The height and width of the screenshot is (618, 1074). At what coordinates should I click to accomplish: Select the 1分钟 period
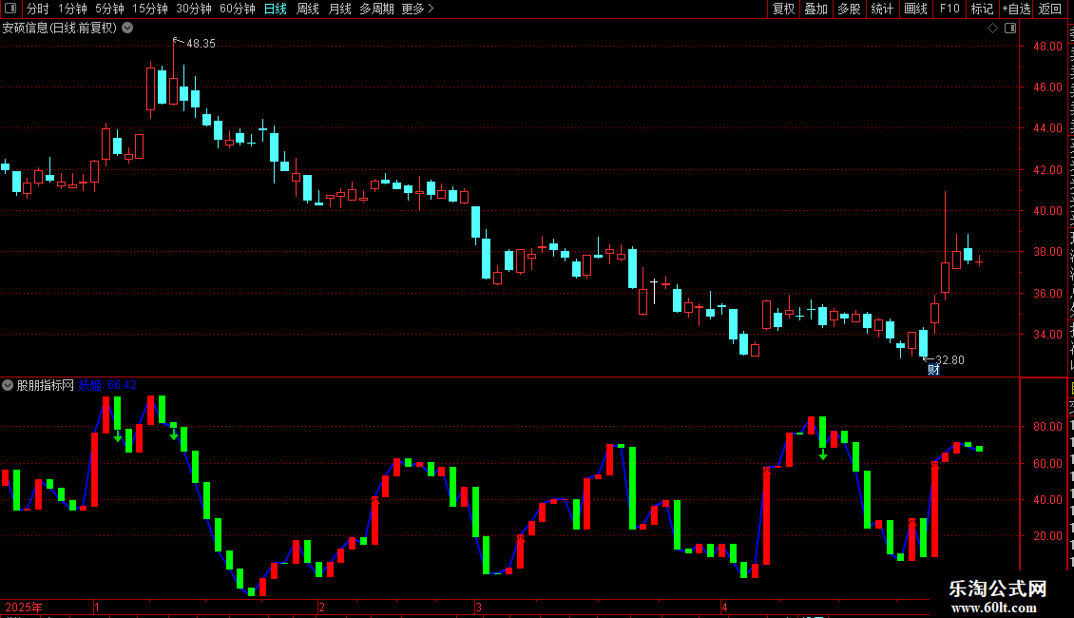pos(72,9)
